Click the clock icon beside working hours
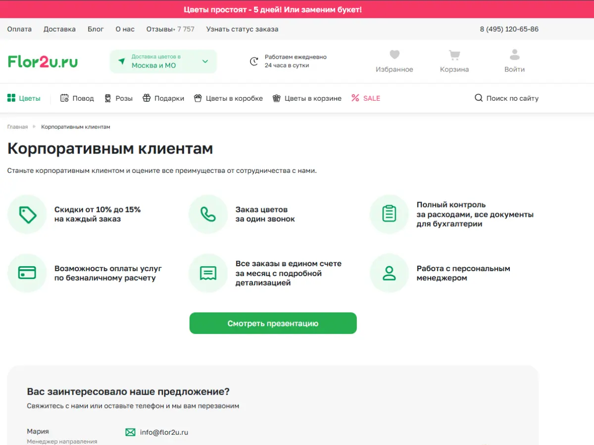 pos(254,61)
